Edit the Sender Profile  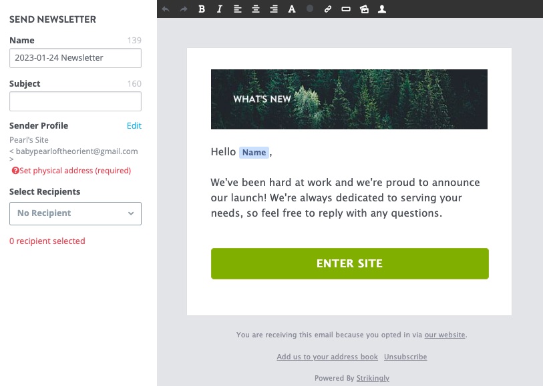[134, 125]
